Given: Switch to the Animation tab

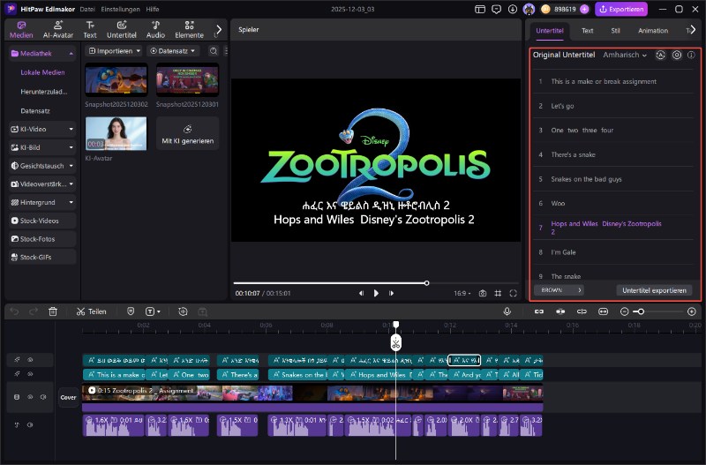Looking at the screenshot, I should 653,31.
